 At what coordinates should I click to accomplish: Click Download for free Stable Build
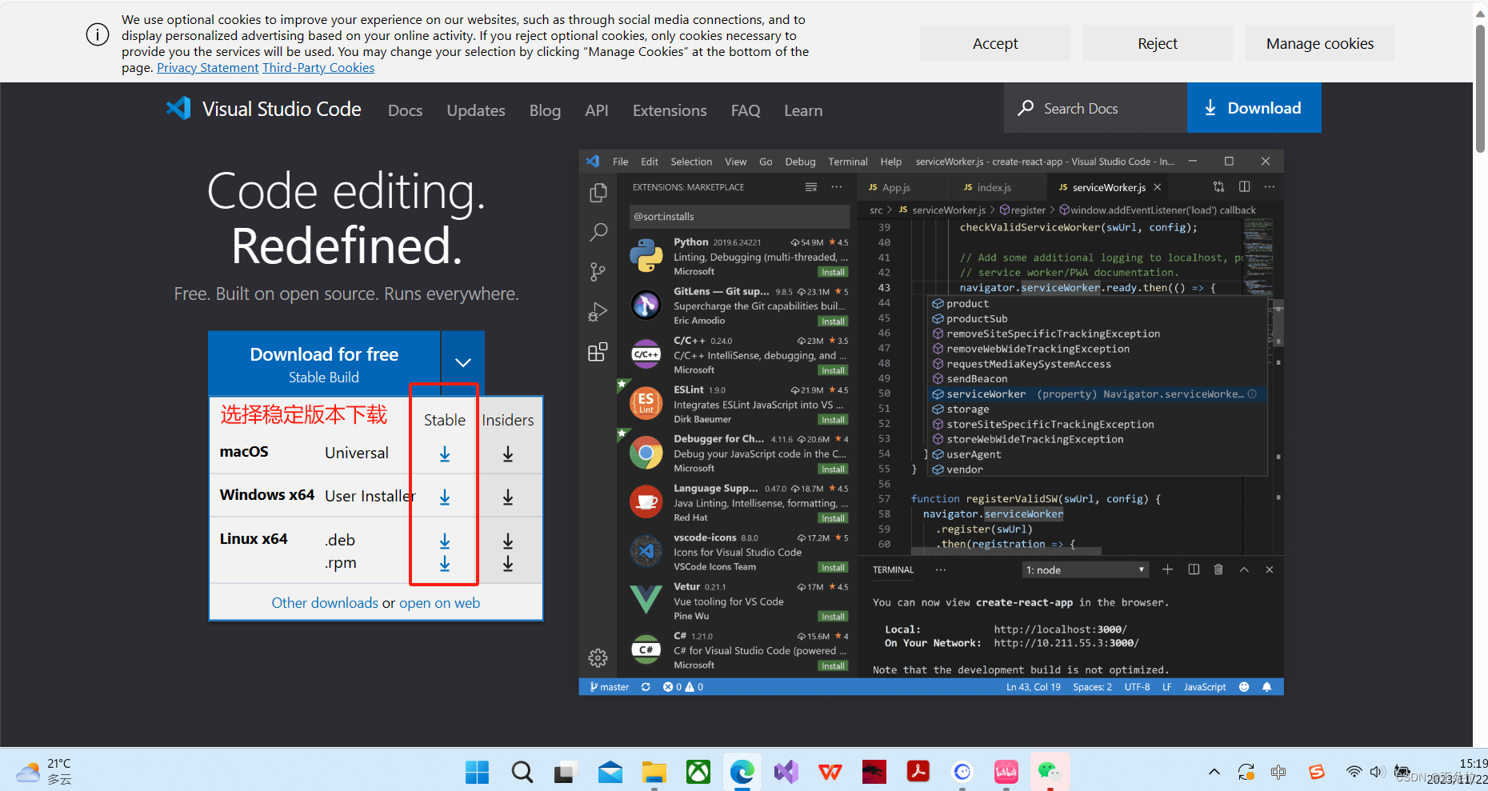click(324, 364)
